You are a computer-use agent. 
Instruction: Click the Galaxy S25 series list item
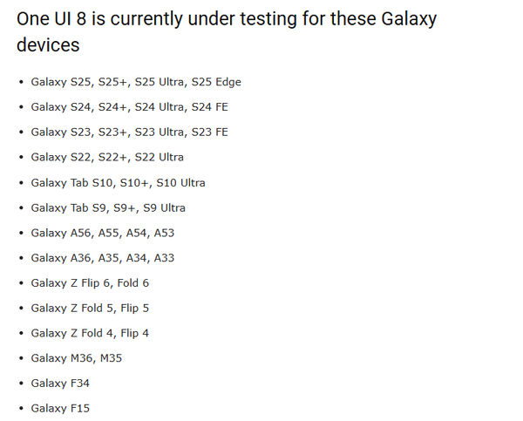pyautogui.click(x=135, y=82)
